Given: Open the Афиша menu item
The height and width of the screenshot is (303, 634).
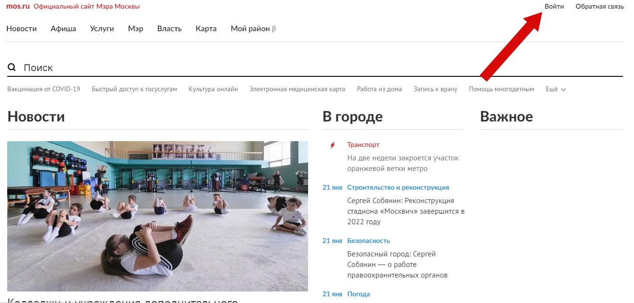Looking at the screenshot, I should [63, 29].
